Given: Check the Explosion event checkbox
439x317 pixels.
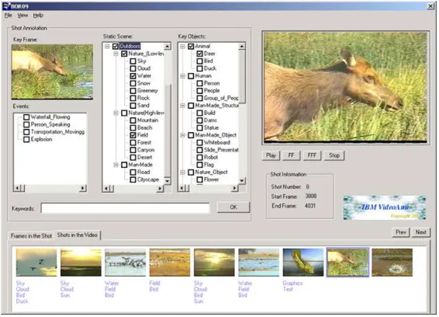Looking at the screenshot, I should (x=26, y=139).
